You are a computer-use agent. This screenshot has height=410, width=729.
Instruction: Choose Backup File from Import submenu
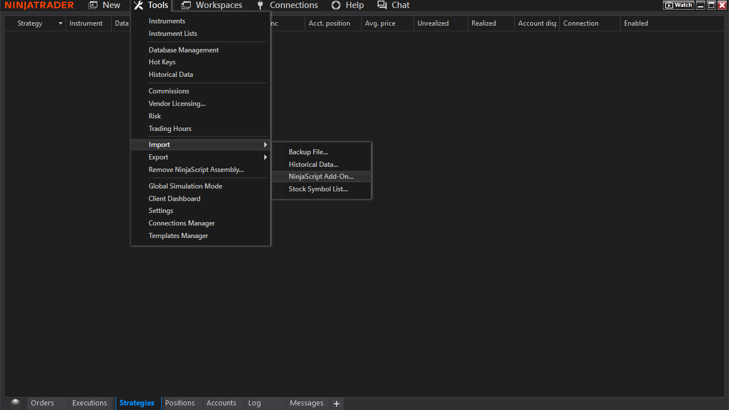(x=308, y=151)
